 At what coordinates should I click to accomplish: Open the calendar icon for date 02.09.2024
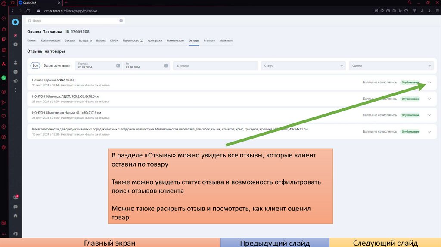click(118, 65)
